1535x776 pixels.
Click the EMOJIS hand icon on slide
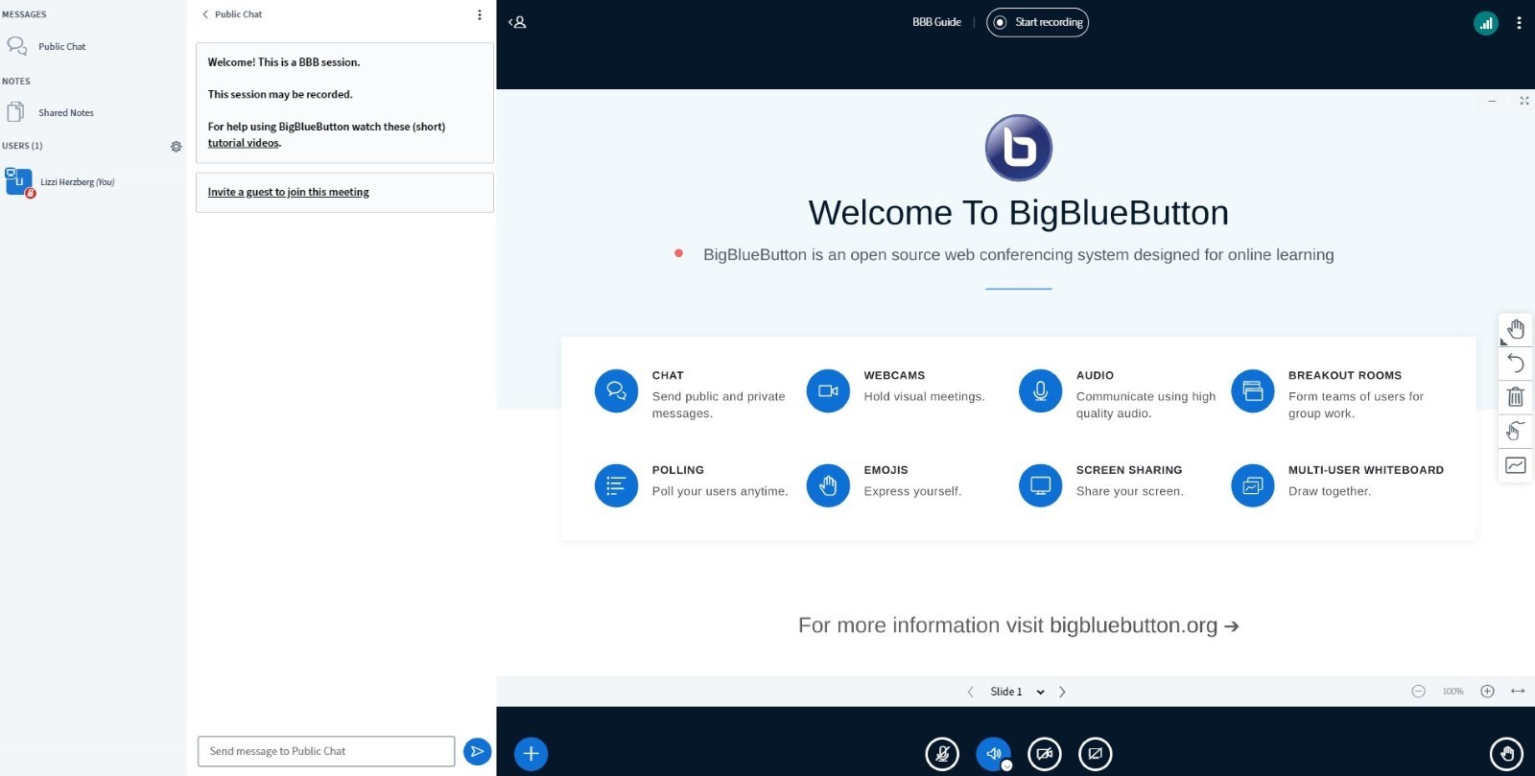pos(828,486)
